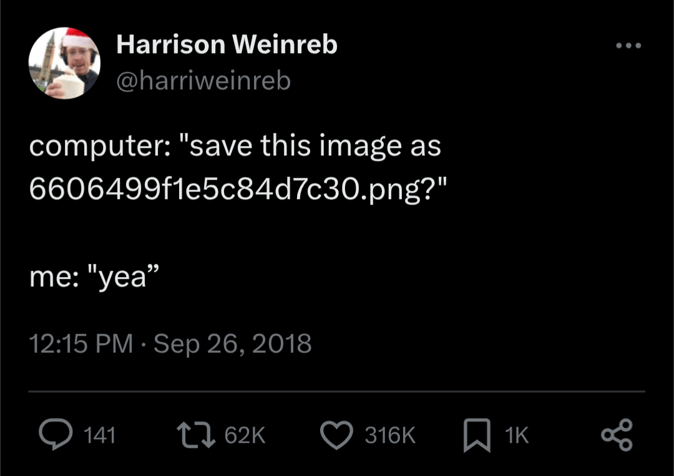Screen dimensions: 674x476
Task: Open Harrison Weinreb's profile picture
Action: (64, 63)
